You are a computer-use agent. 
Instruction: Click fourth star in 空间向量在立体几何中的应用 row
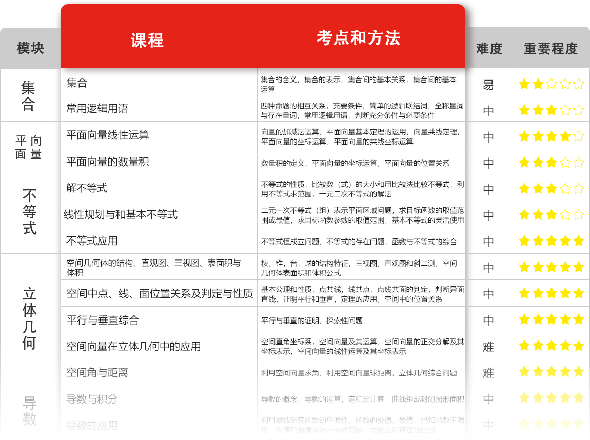[565, 345]
